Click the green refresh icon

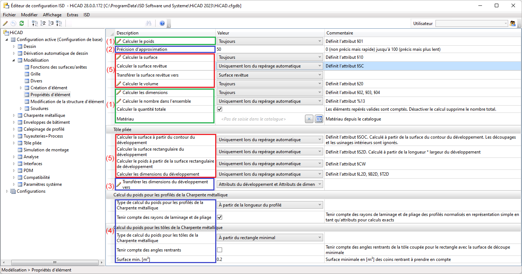(x=21, y=23)
